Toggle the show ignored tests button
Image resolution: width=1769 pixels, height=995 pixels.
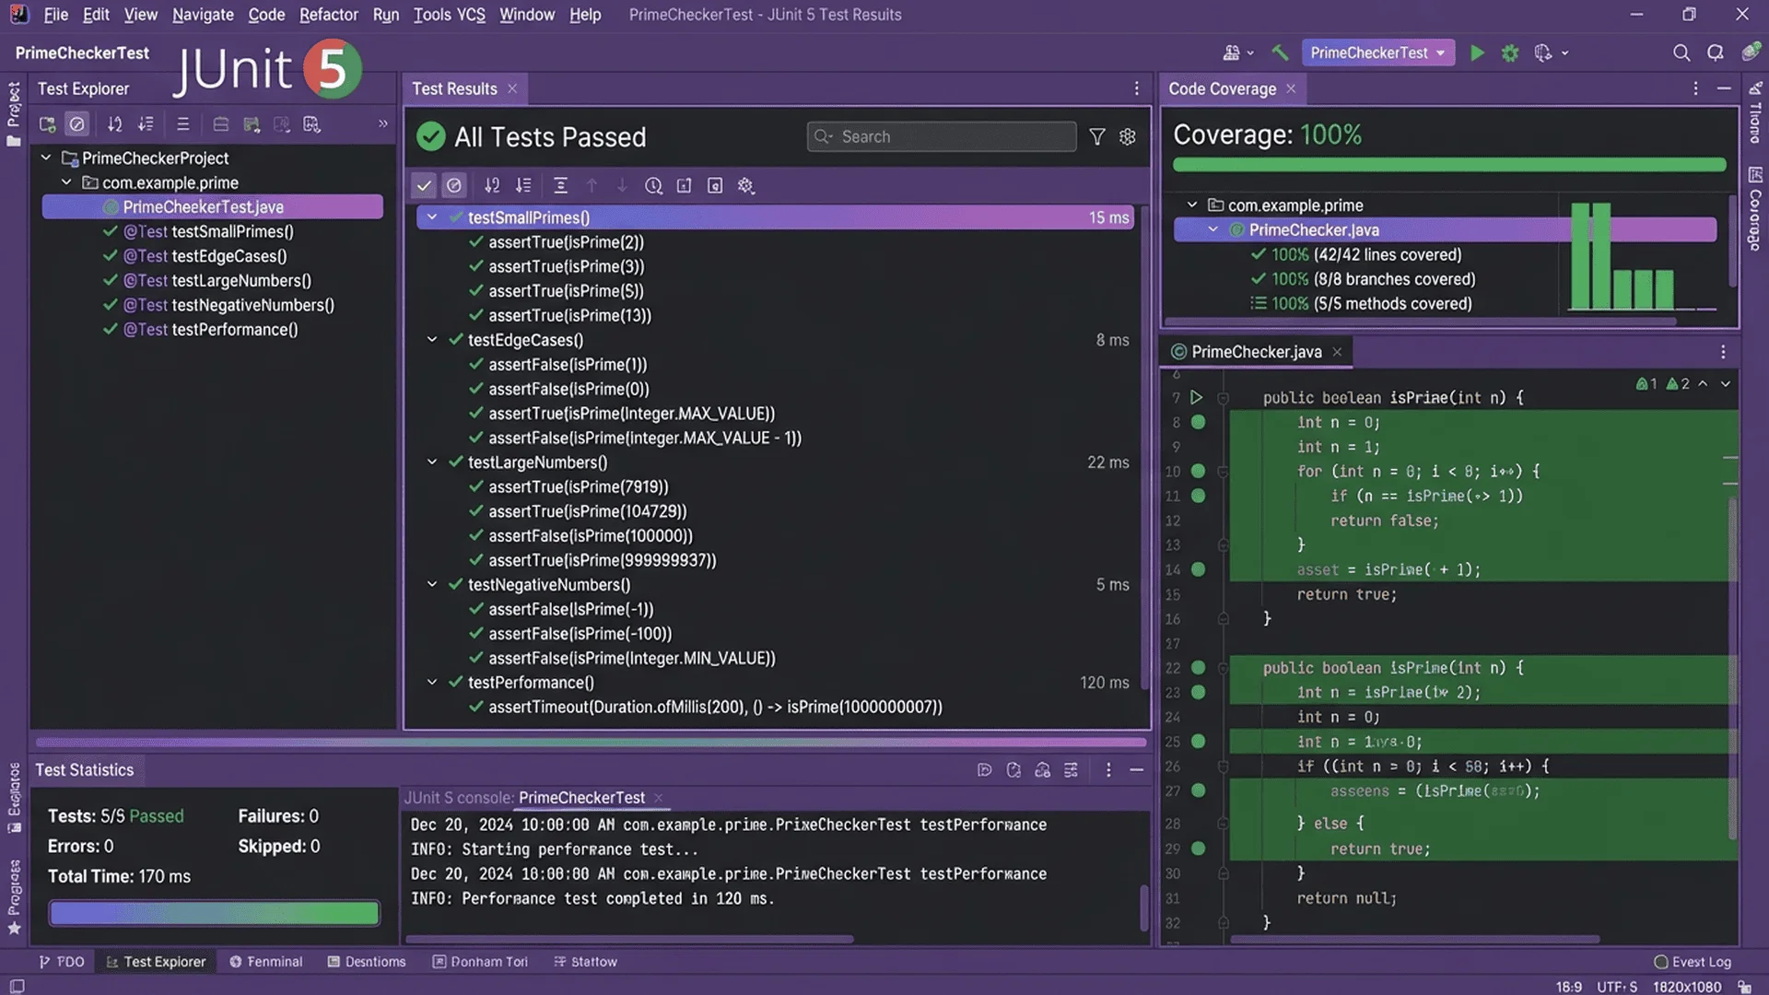coord(454,186)
